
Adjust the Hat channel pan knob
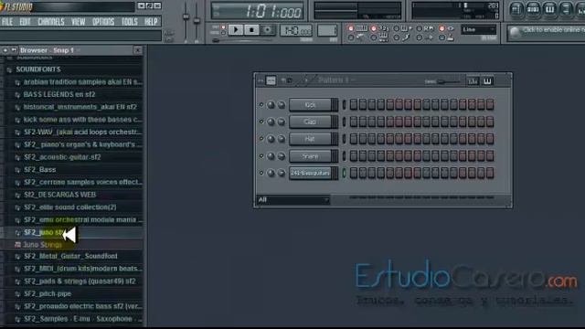pos(271,139)
